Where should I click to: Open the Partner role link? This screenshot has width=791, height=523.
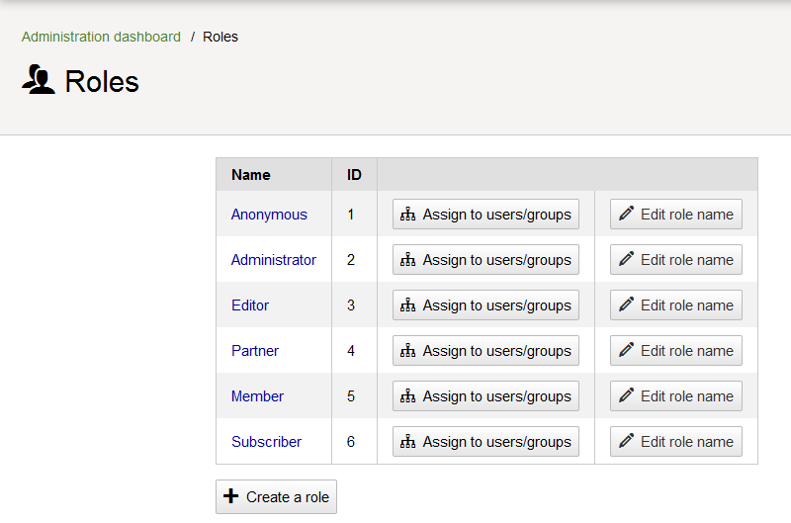pyautogui.click(x=255, y=351)
